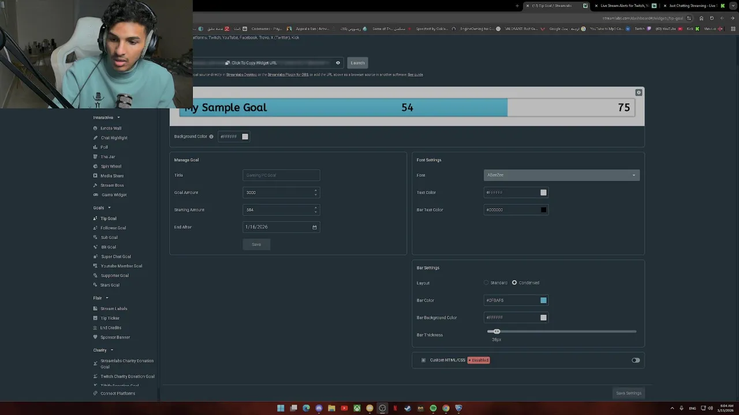Click the Bar Thickness slider handle

[497, 331]
